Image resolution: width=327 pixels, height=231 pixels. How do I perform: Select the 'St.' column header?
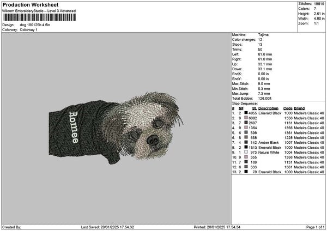255,108
